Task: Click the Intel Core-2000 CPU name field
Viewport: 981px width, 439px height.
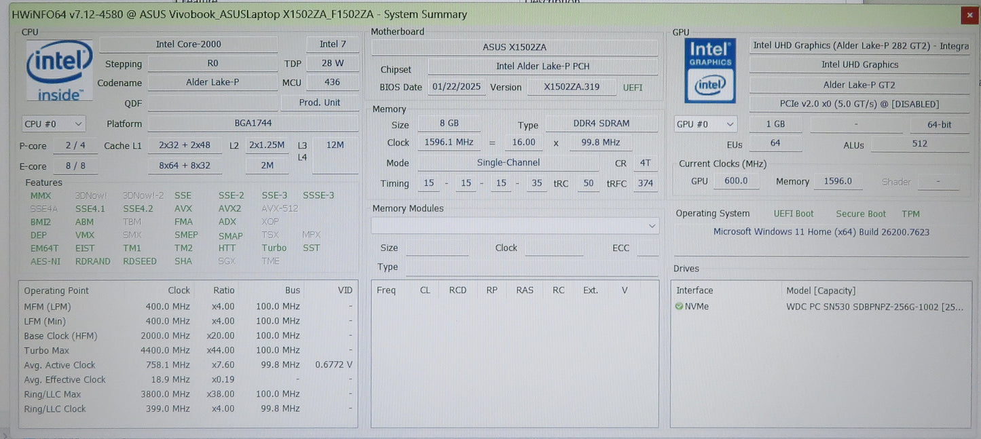Action: point(188,45)
